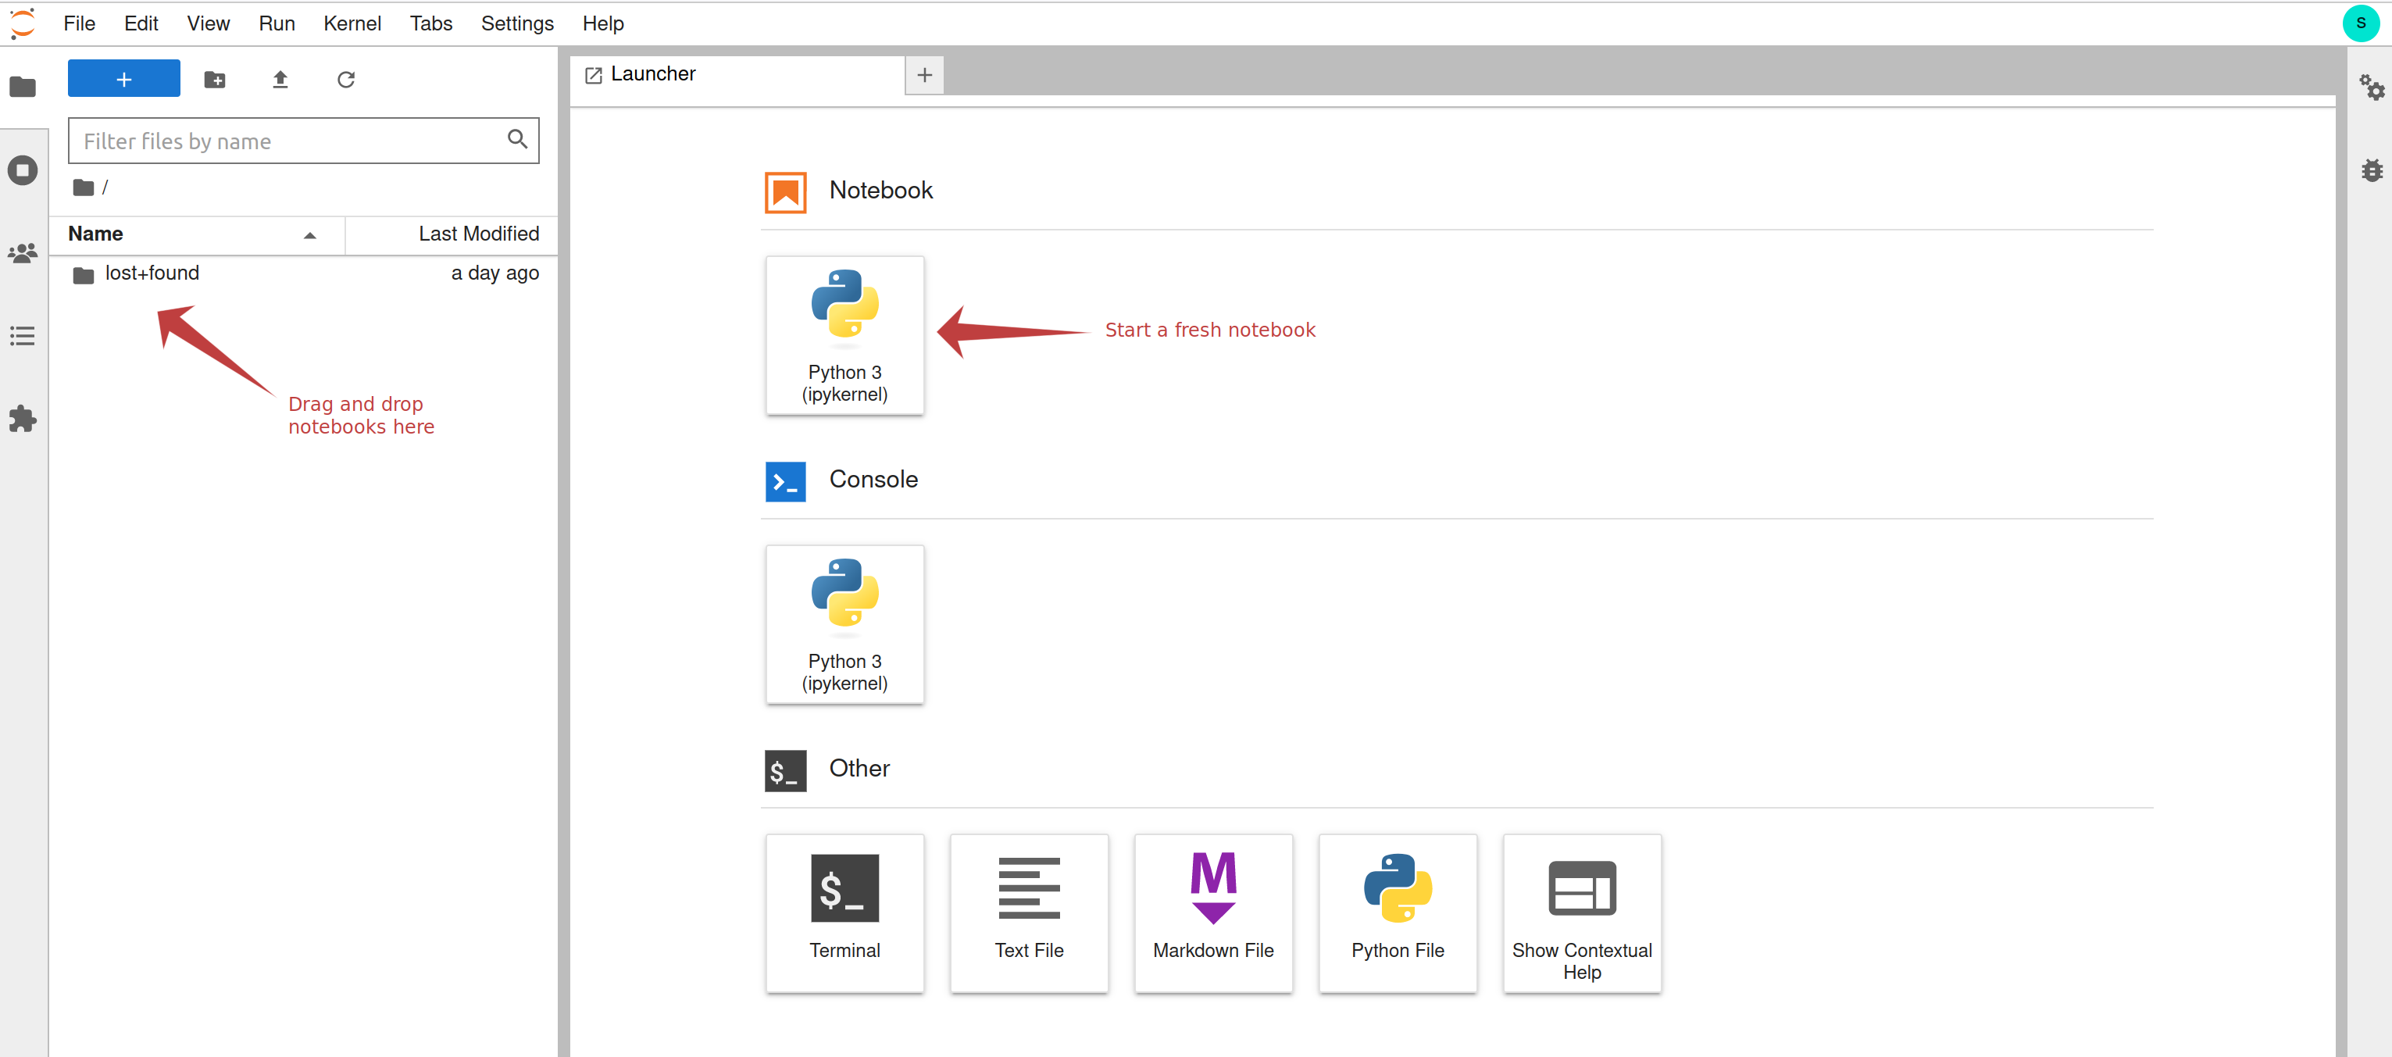The image size is (2392, 1057).
Task: Click the root folder breadcrumb icon
Action: (x=84, y=187)
